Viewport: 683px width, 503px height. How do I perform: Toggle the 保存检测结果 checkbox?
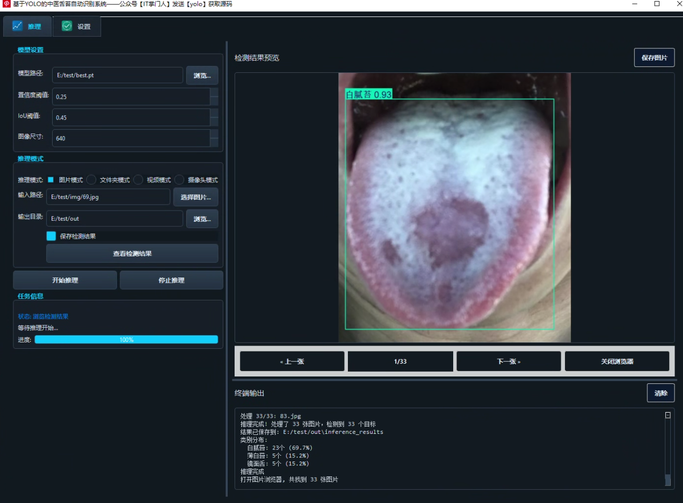point(51,236)
